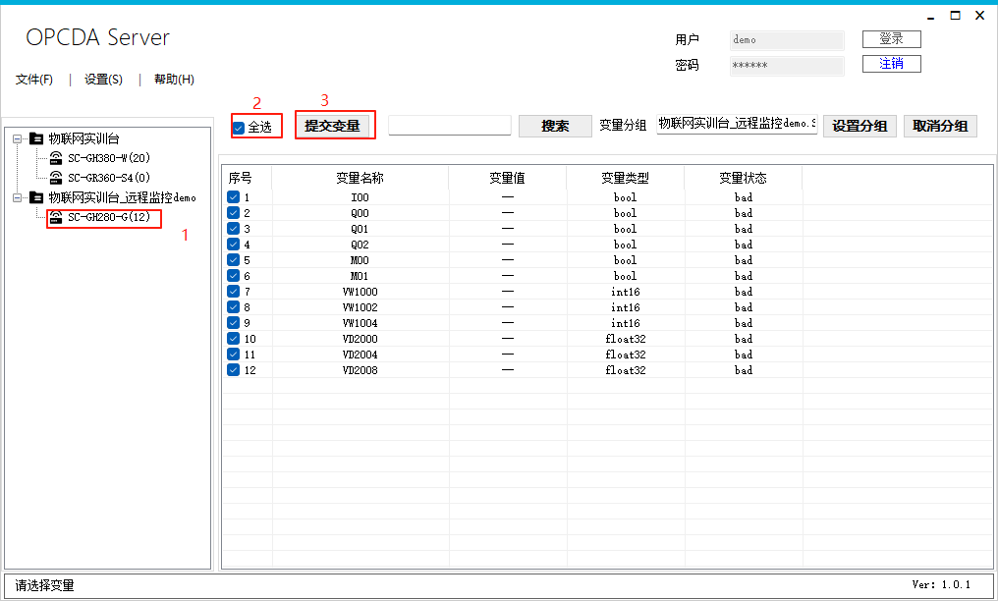Uncheck the checkbox for variable VW1000
The image size is (998, 601).
click(x=233, y=292)
